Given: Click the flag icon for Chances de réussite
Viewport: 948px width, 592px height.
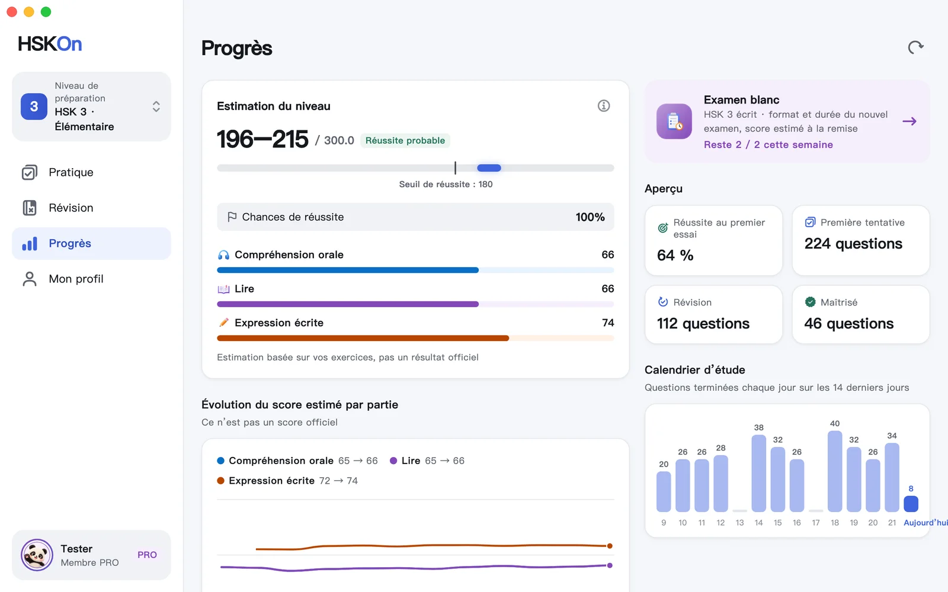Looking at the screenshot, I should tap(232, 217).
